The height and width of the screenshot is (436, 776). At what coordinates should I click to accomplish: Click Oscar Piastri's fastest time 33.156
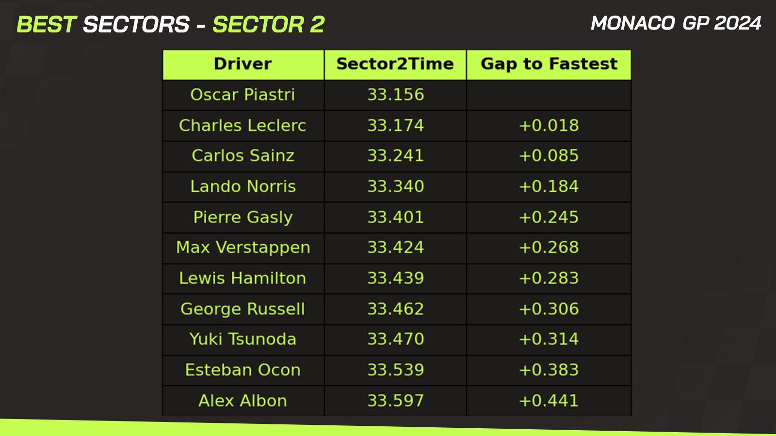pos(395,95)
